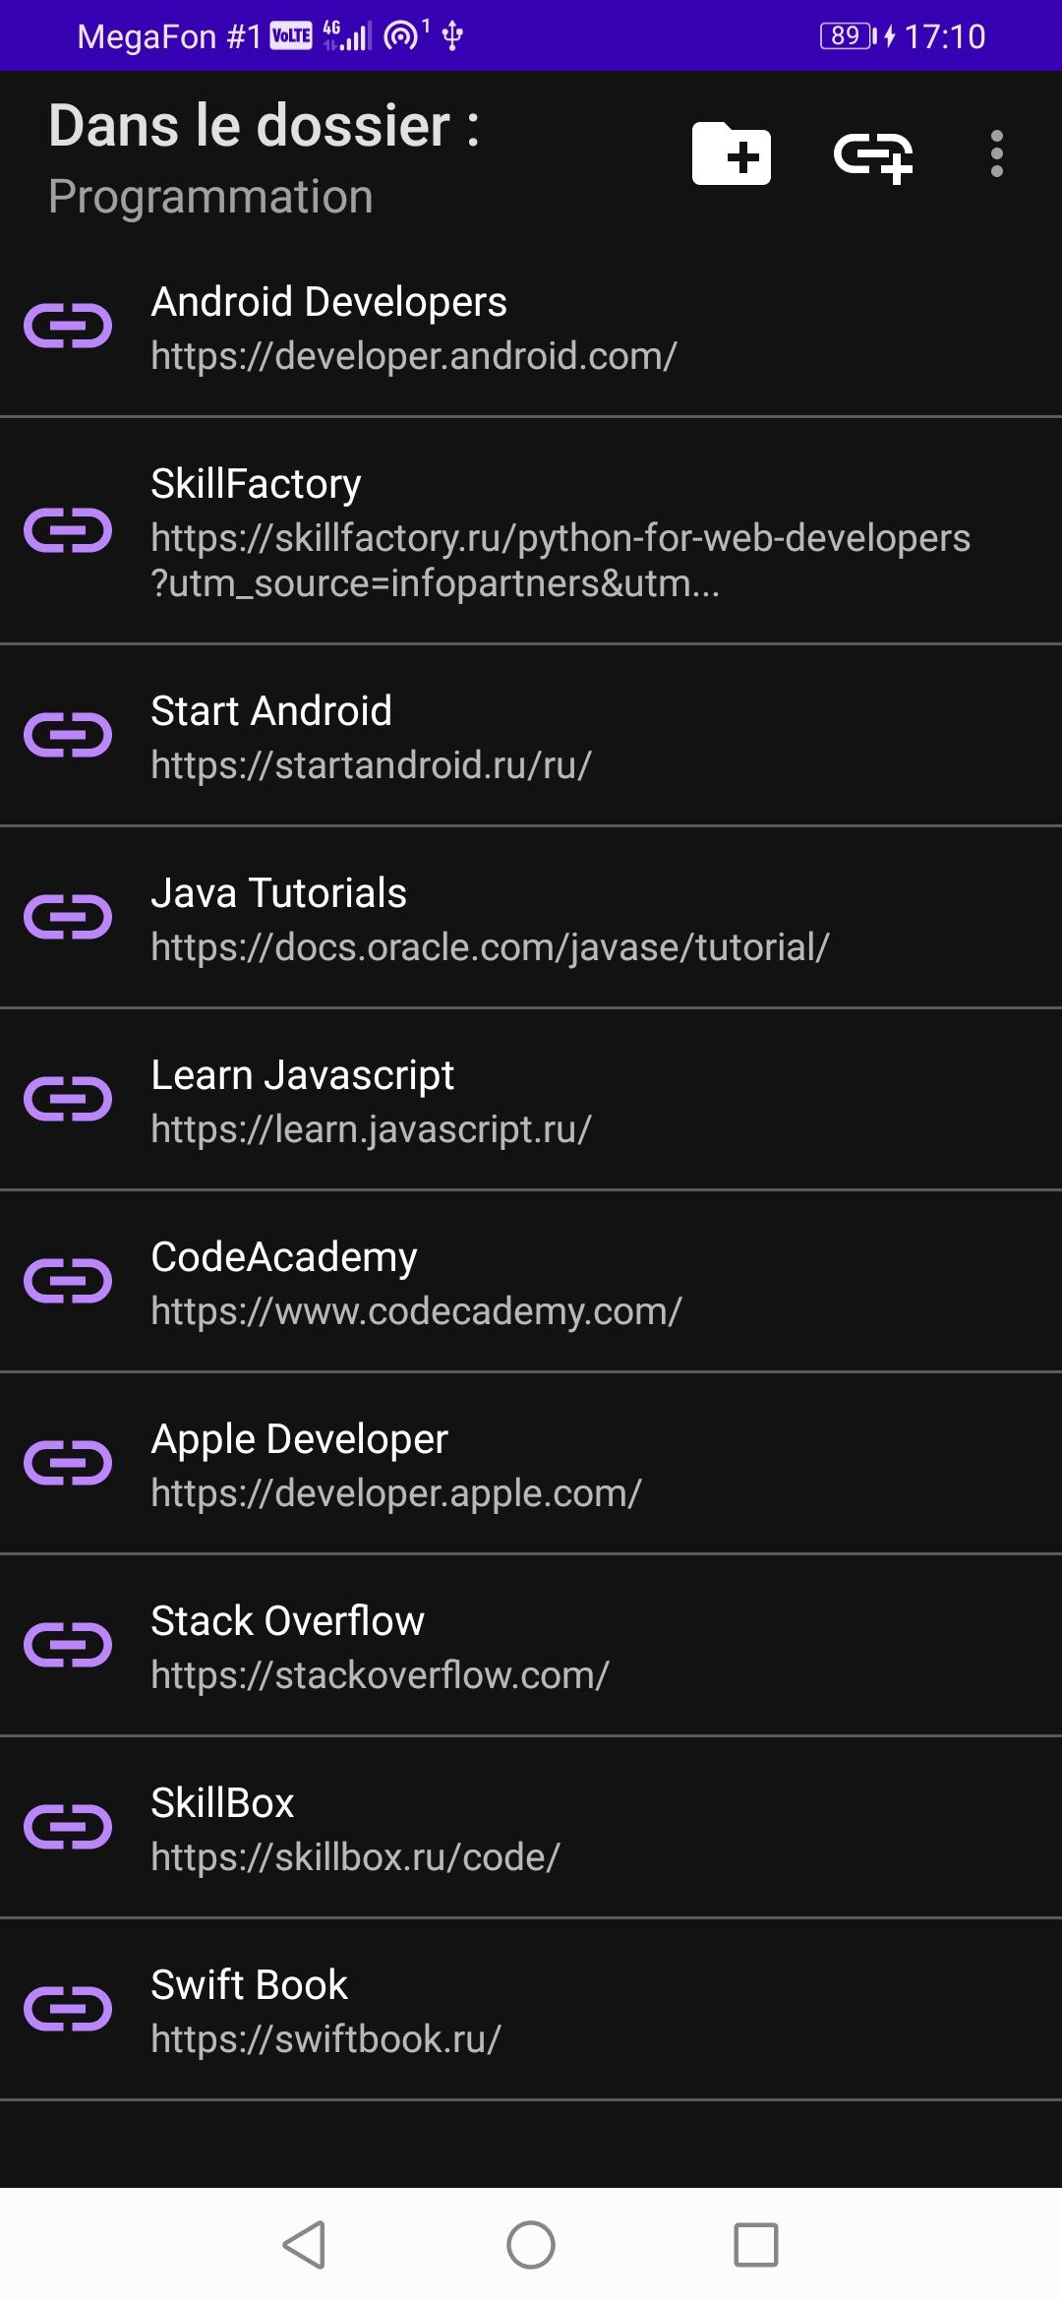
Task: Click URL https://developer.apple.com/
Action: [396, 1493]
